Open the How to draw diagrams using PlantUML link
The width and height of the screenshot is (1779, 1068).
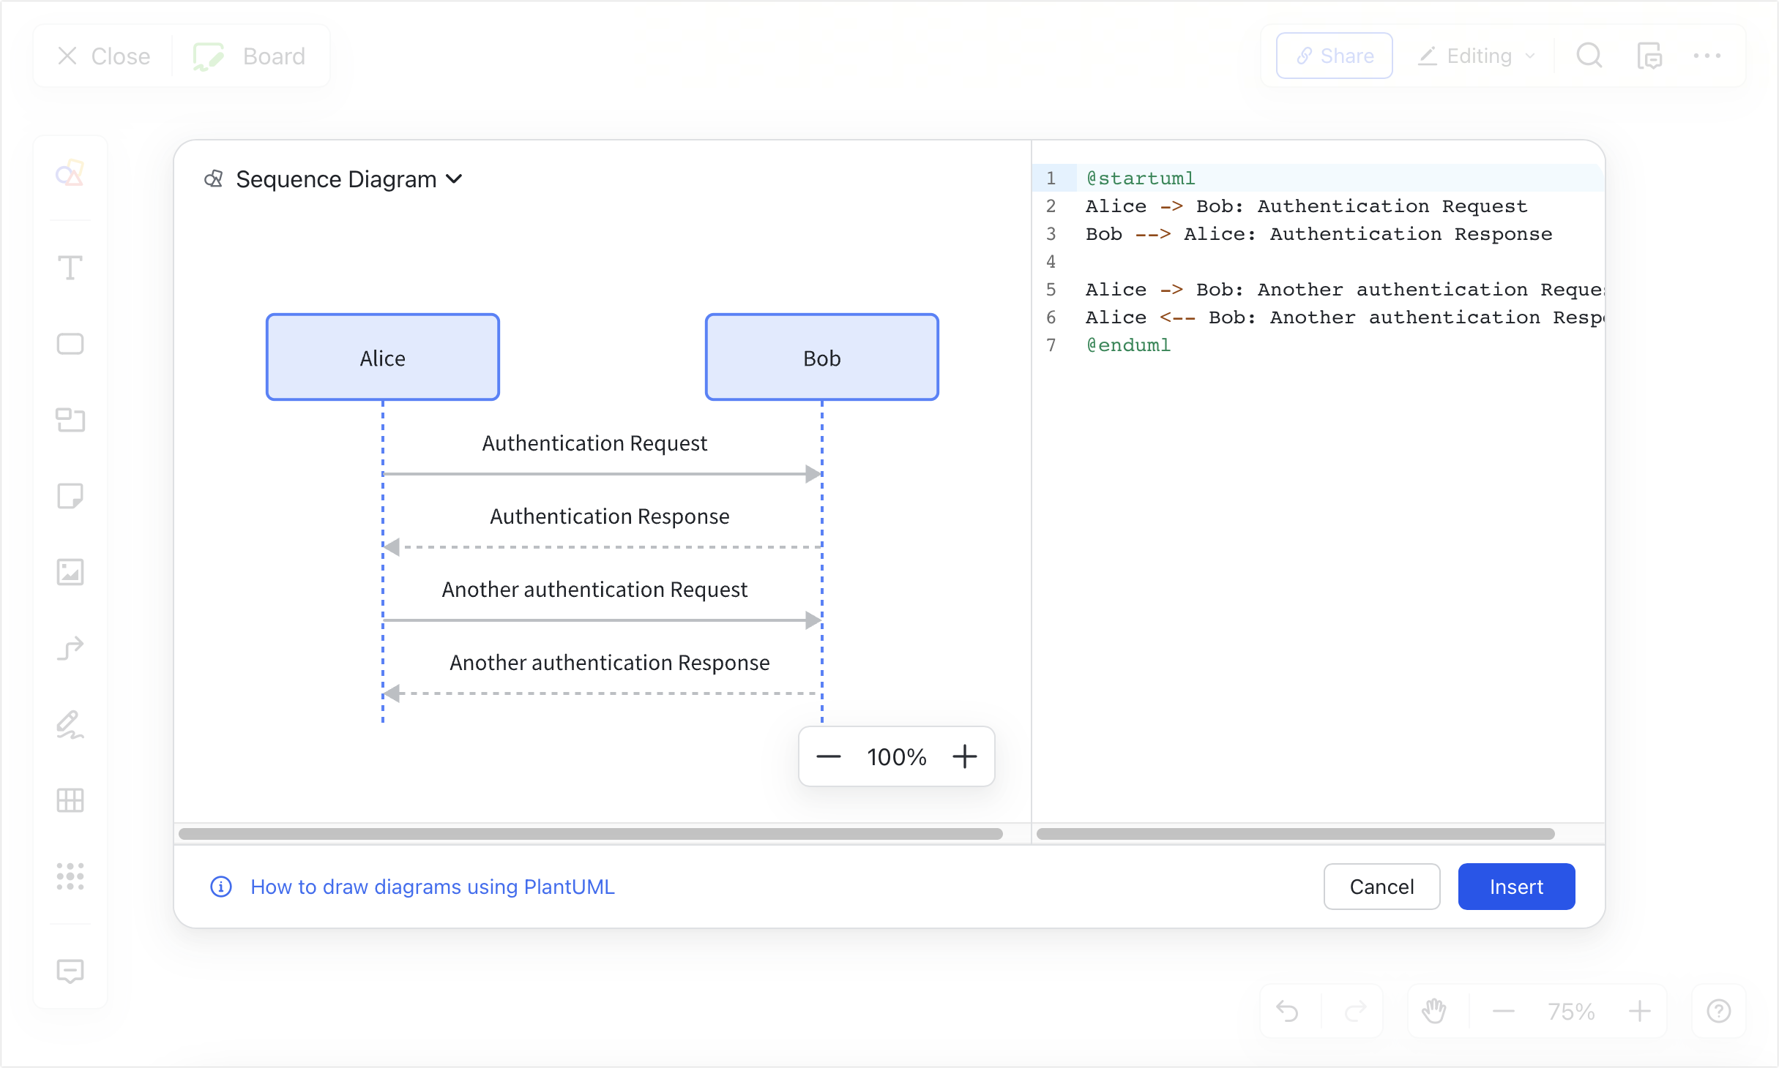pyautogui.click(x=433, y=887)
